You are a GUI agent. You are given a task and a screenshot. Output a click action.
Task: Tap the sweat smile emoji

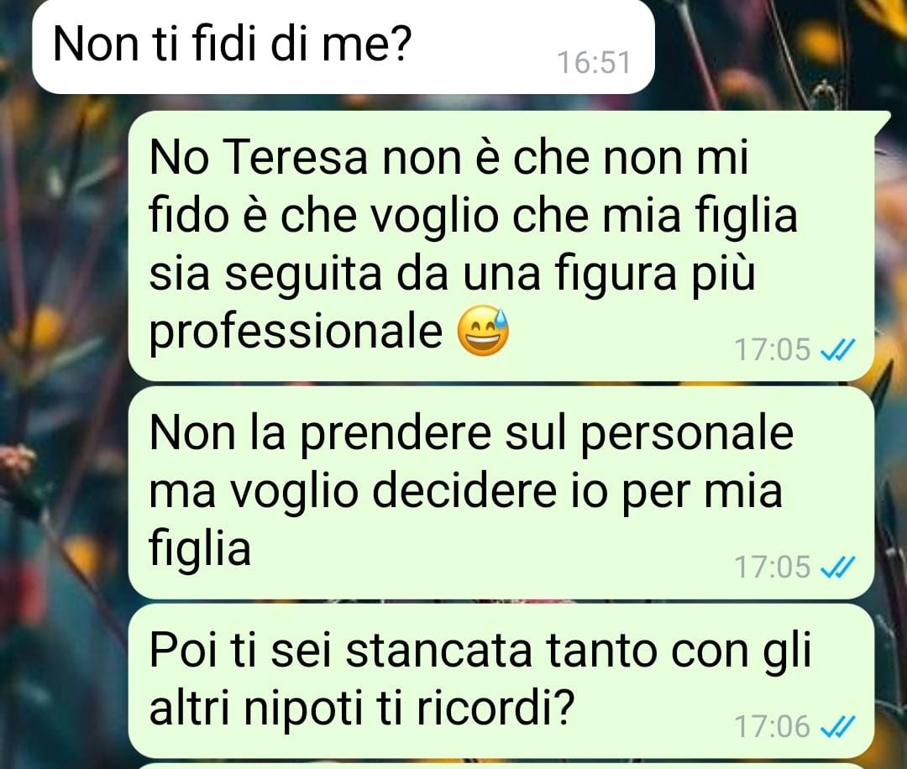coord(484,332)
